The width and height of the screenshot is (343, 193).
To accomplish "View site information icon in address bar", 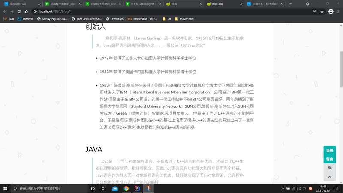I will 35,12.
